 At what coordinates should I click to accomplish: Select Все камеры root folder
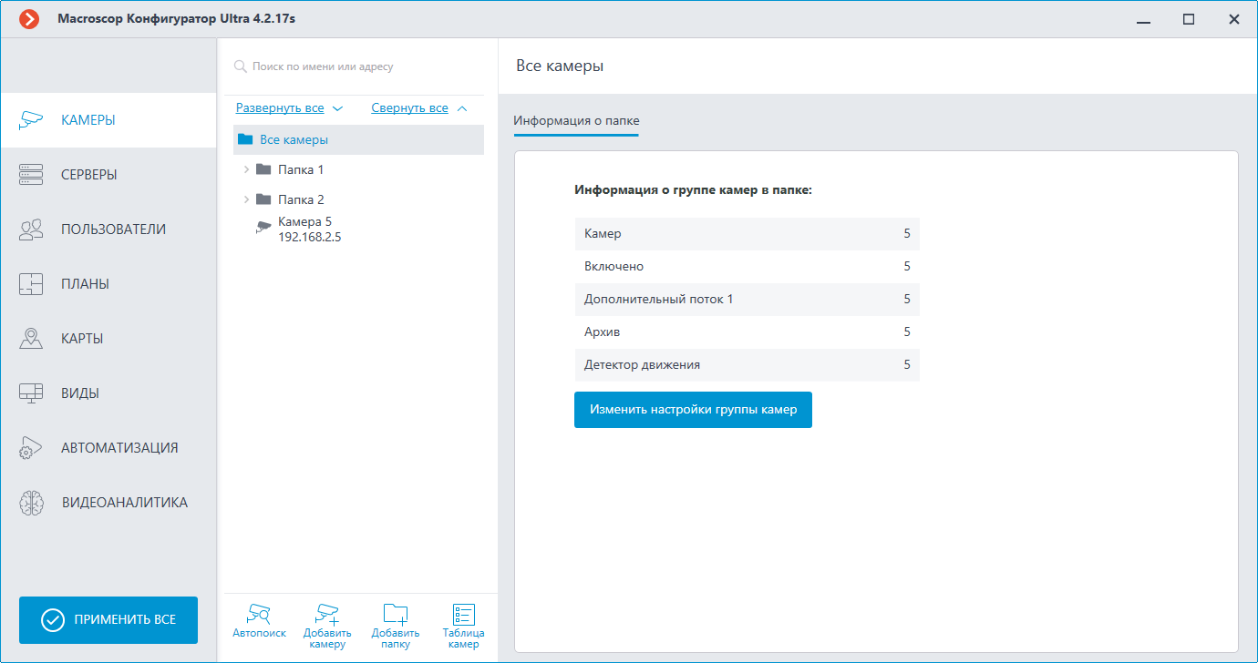(358, 139)
